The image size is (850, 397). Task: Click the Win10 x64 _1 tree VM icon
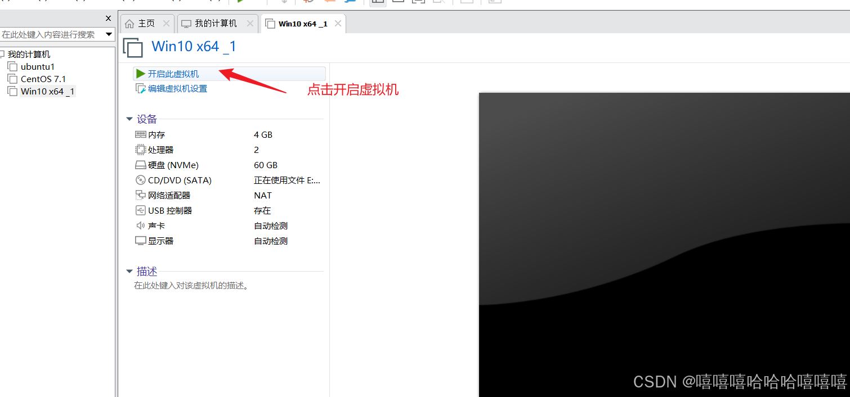coord(12,91)
